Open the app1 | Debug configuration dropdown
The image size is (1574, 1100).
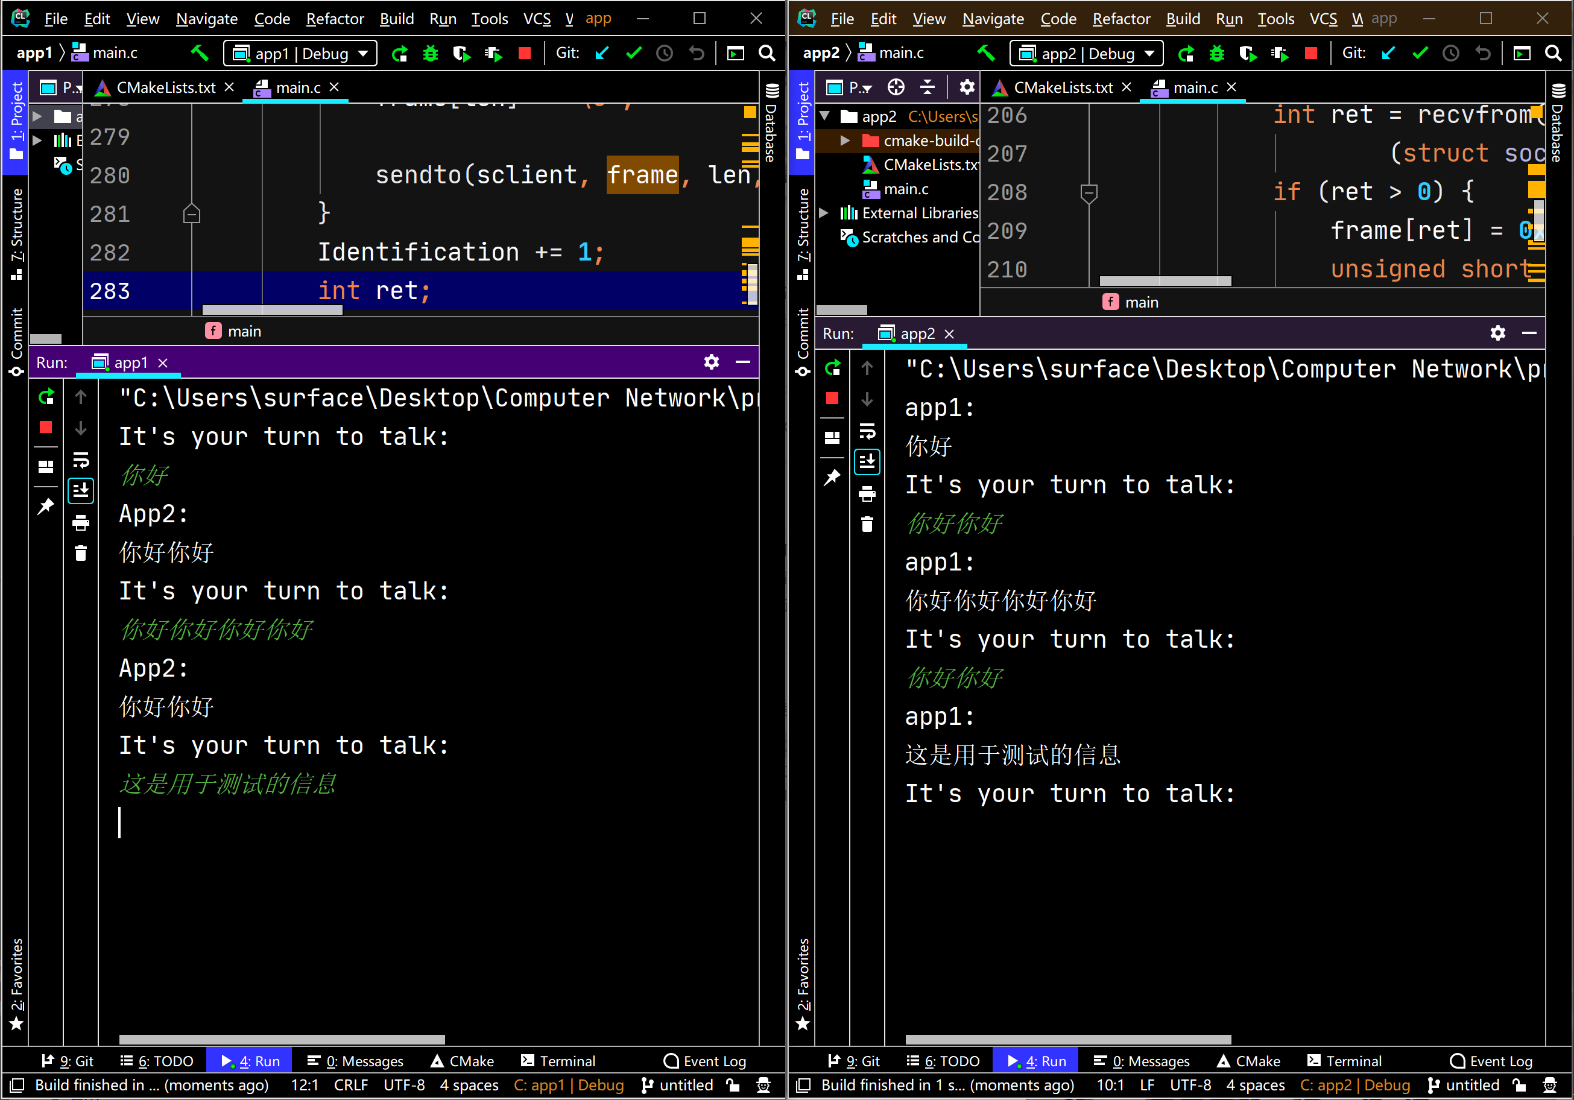[300, 53]
